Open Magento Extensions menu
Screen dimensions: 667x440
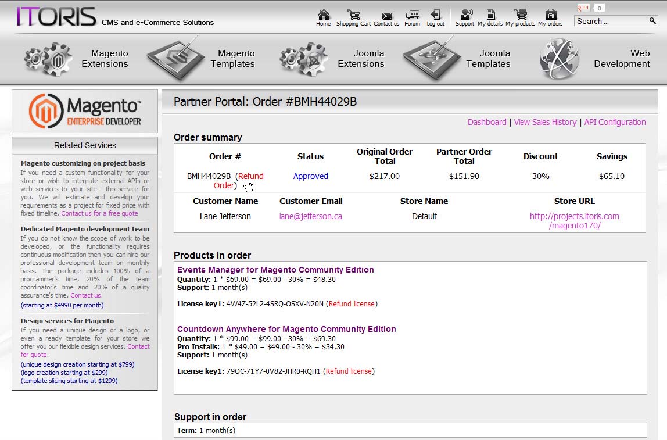coord(105,59)
